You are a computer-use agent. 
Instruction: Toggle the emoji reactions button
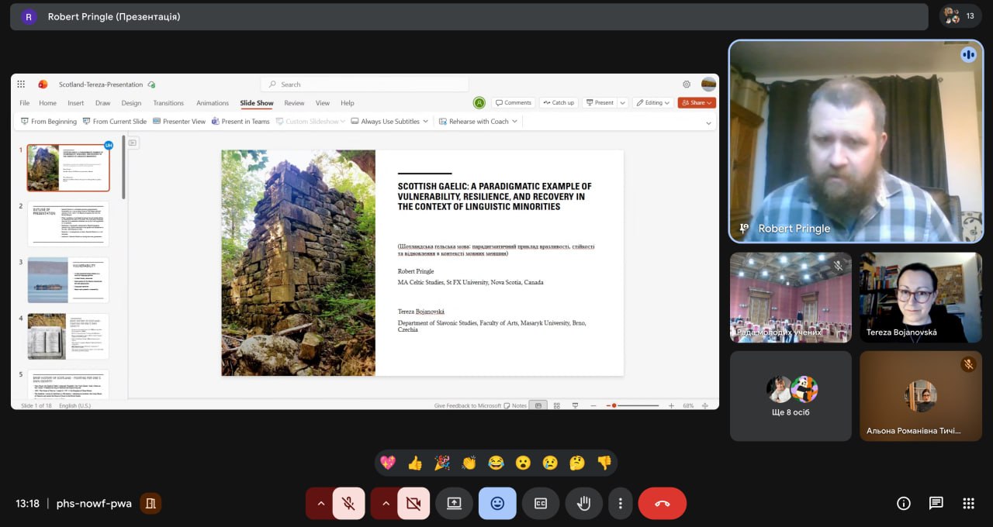(x=497, y=503)
